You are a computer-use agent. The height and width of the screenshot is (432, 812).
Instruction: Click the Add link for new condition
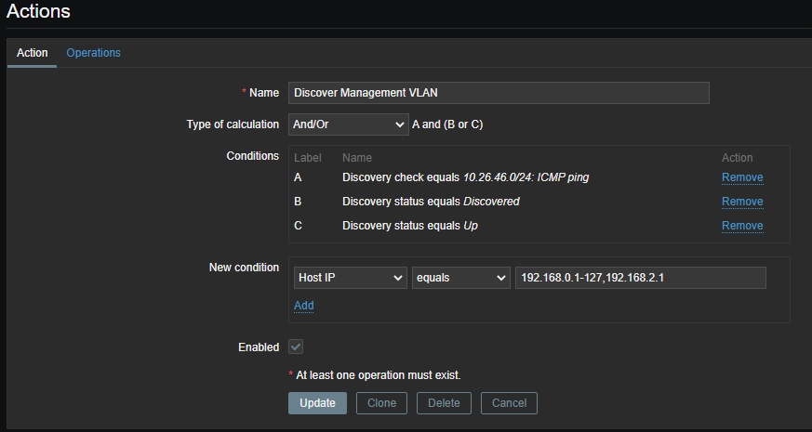pos(303,306)
